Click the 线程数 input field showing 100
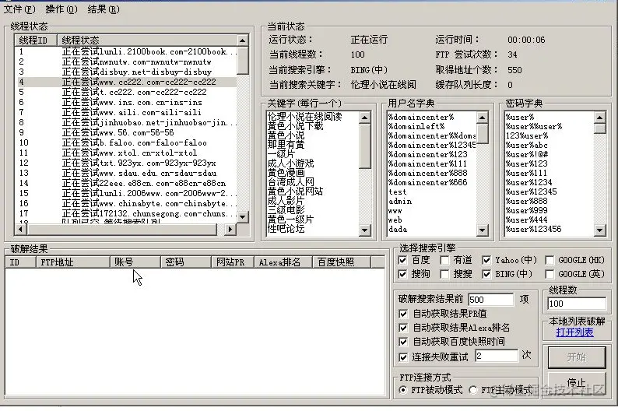The height and width of the screenshot is (411, 618). [x=577, y=304]
